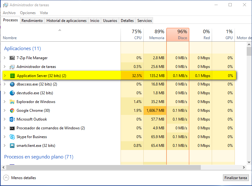Click the Menos detalles link
This screenshot has height=186, width=252.
click(x=24, y=178)
